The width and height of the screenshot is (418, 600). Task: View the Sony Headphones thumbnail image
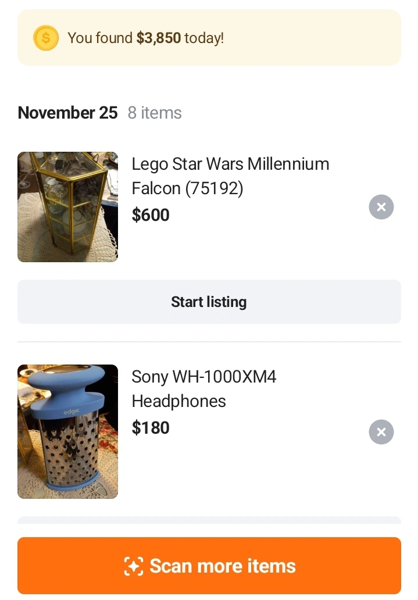tap(67, 431)
